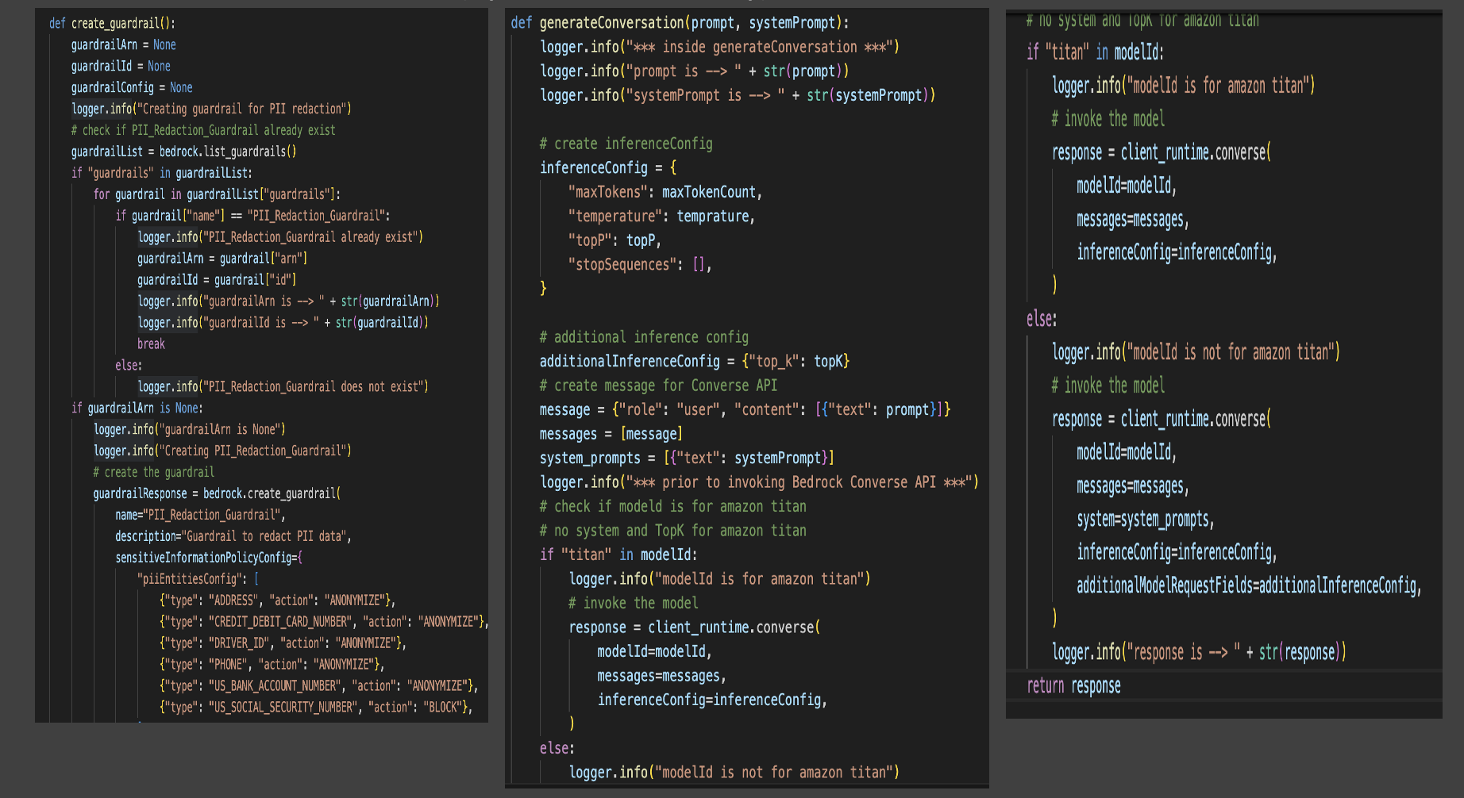
Task: Click the '# create inferenceConfig' comment
Action: click(626, 144)
